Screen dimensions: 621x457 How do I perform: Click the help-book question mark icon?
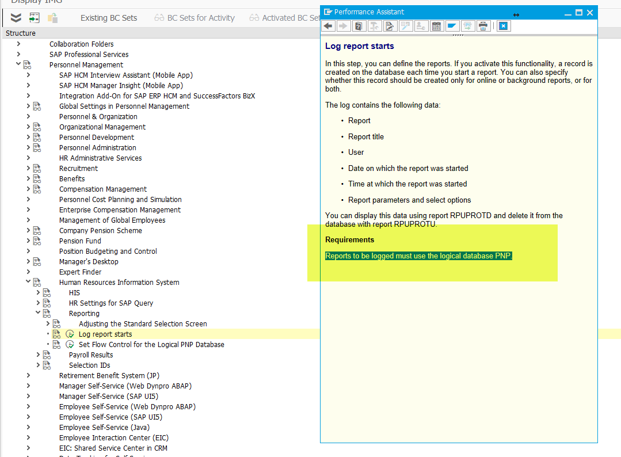click(359, 26)
